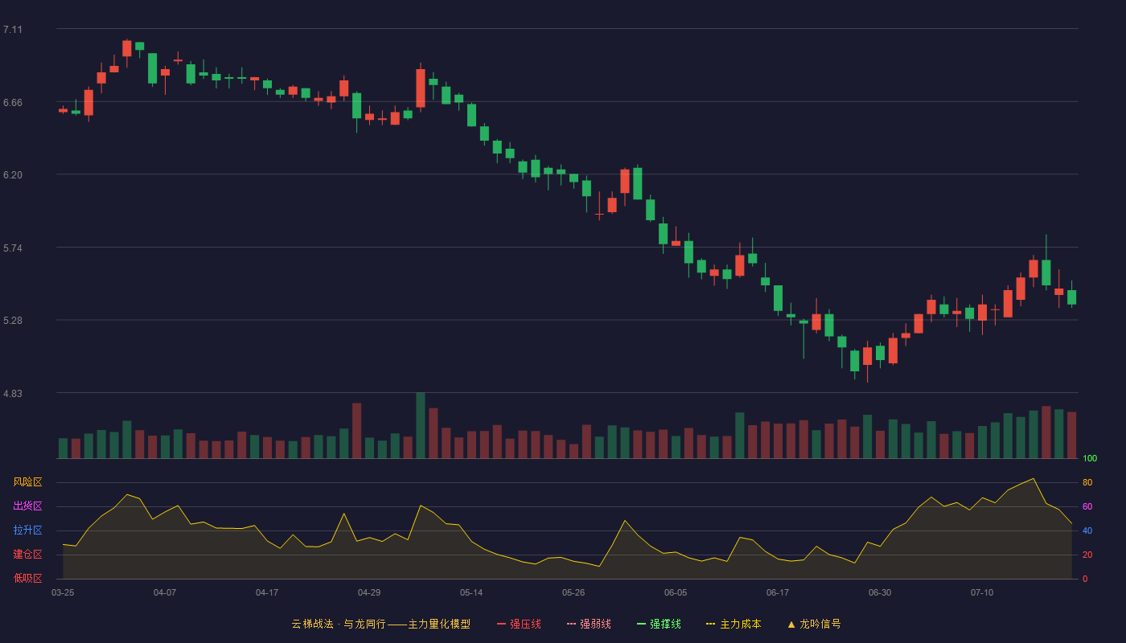Click the 03-25 date label

pos(63,592)
